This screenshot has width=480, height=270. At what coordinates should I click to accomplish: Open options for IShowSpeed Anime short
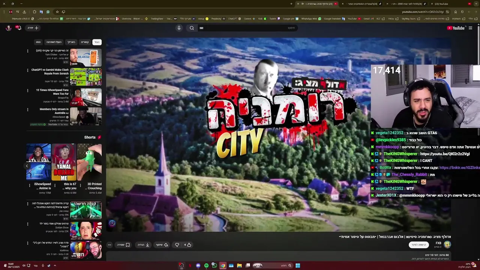(x=29, y=185)
